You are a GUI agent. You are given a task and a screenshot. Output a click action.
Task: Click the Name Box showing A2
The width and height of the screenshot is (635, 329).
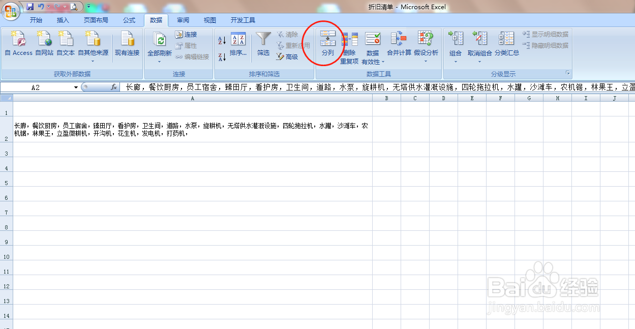36,87
